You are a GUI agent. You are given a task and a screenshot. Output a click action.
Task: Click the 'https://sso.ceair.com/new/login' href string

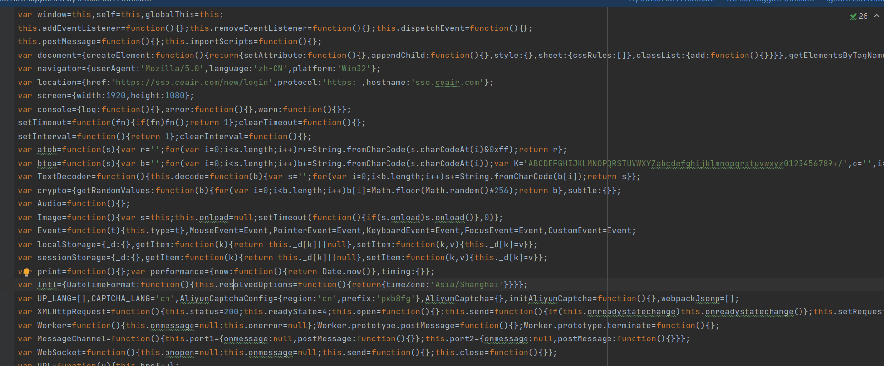(192, 83)
